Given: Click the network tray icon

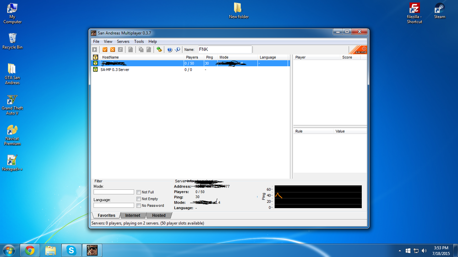Looking at the screenshot, I should (x=416, y=251).
